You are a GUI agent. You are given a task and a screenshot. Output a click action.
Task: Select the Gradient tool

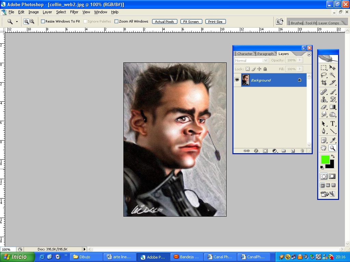tap(332, 107)
